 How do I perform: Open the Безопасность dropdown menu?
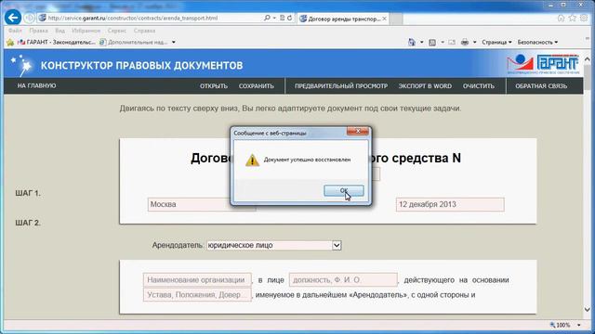537,42
